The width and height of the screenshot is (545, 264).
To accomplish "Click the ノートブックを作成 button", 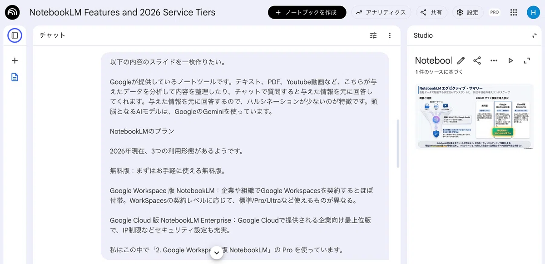I will pyautogui.click(x=307, y=12).
